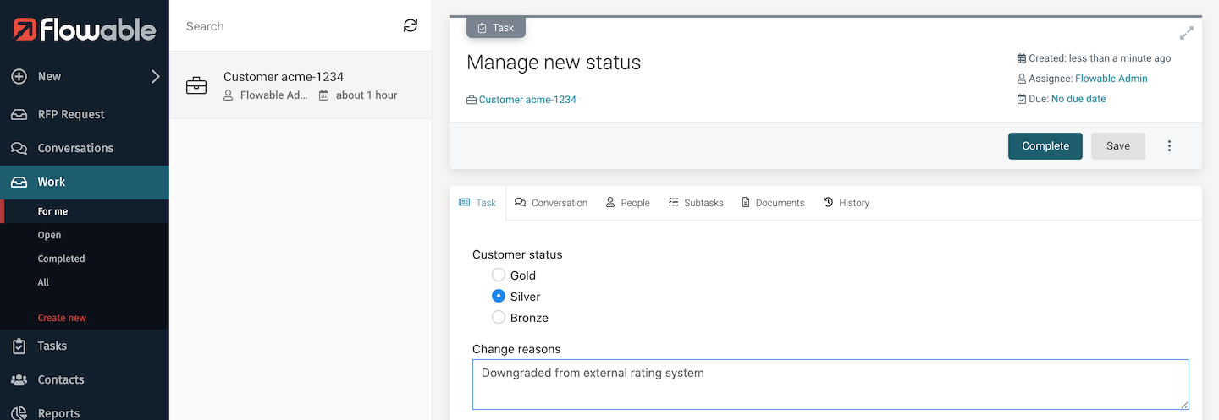The image size is (1219, 420).
Task: Collapse the Work section in sidebar
Action: coord(51,182)
